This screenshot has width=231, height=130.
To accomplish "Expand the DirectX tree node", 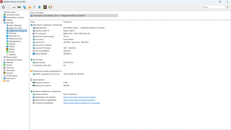I will pos(1,65).
